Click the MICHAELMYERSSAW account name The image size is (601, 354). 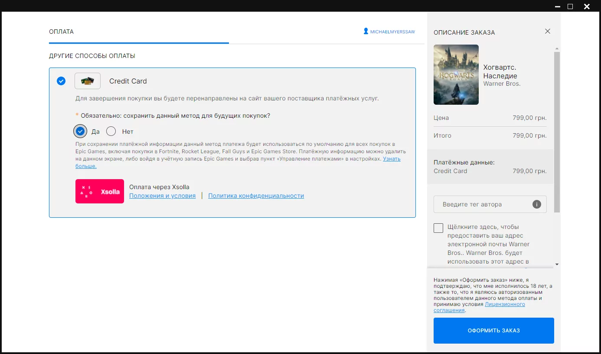tap(392, 32)
